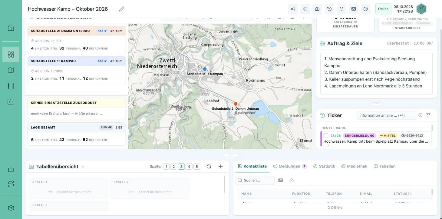Open the robot assistant icon in sidebar
Screen dimensions: 442x219
coord(11,169)
